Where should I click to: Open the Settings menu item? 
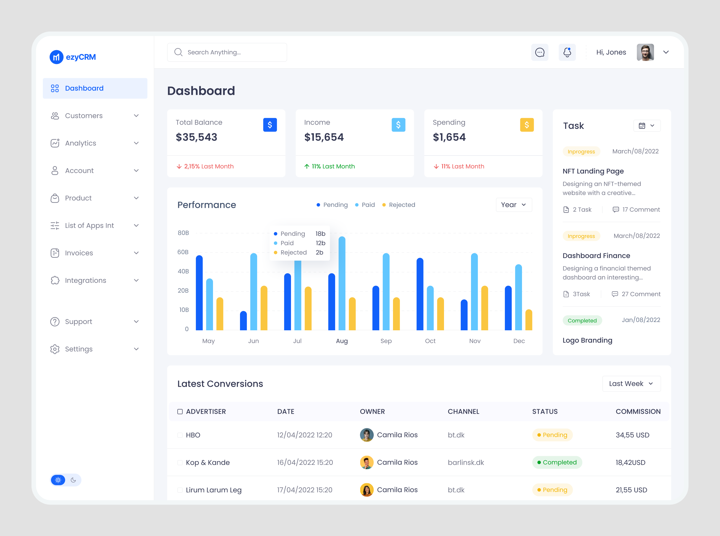click(x=79, y=349)
